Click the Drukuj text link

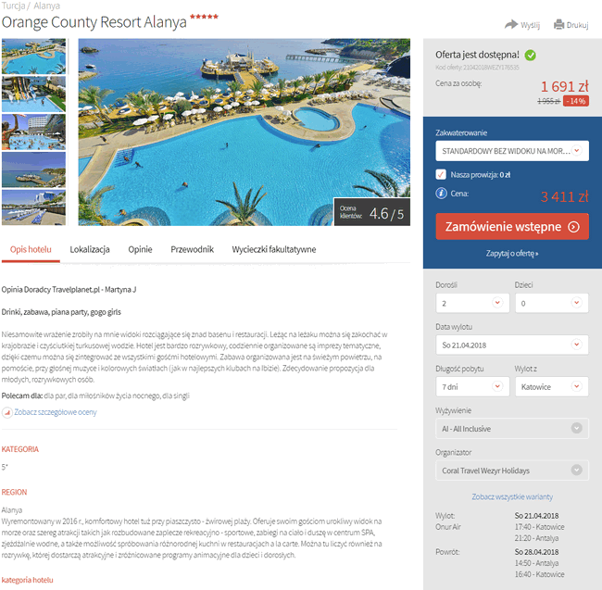click(x=577, y=25)
